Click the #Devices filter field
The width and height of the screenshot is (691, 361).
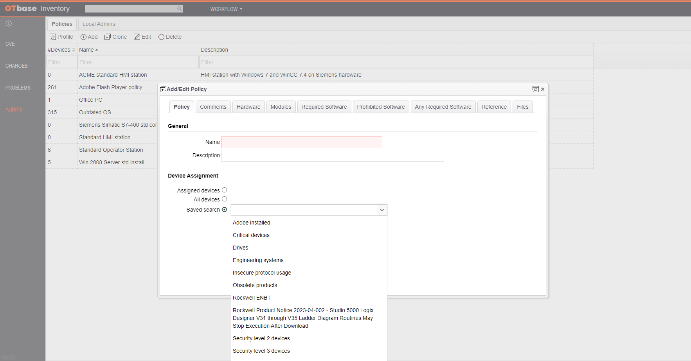61,62
